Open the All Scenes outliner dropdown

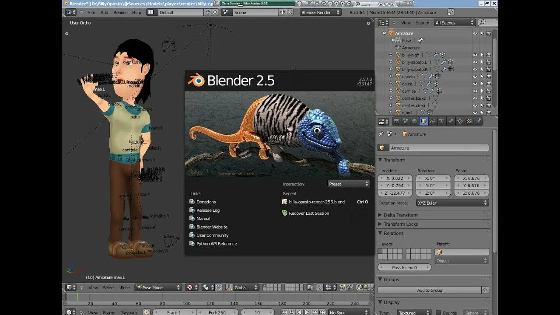click(455, 22)
